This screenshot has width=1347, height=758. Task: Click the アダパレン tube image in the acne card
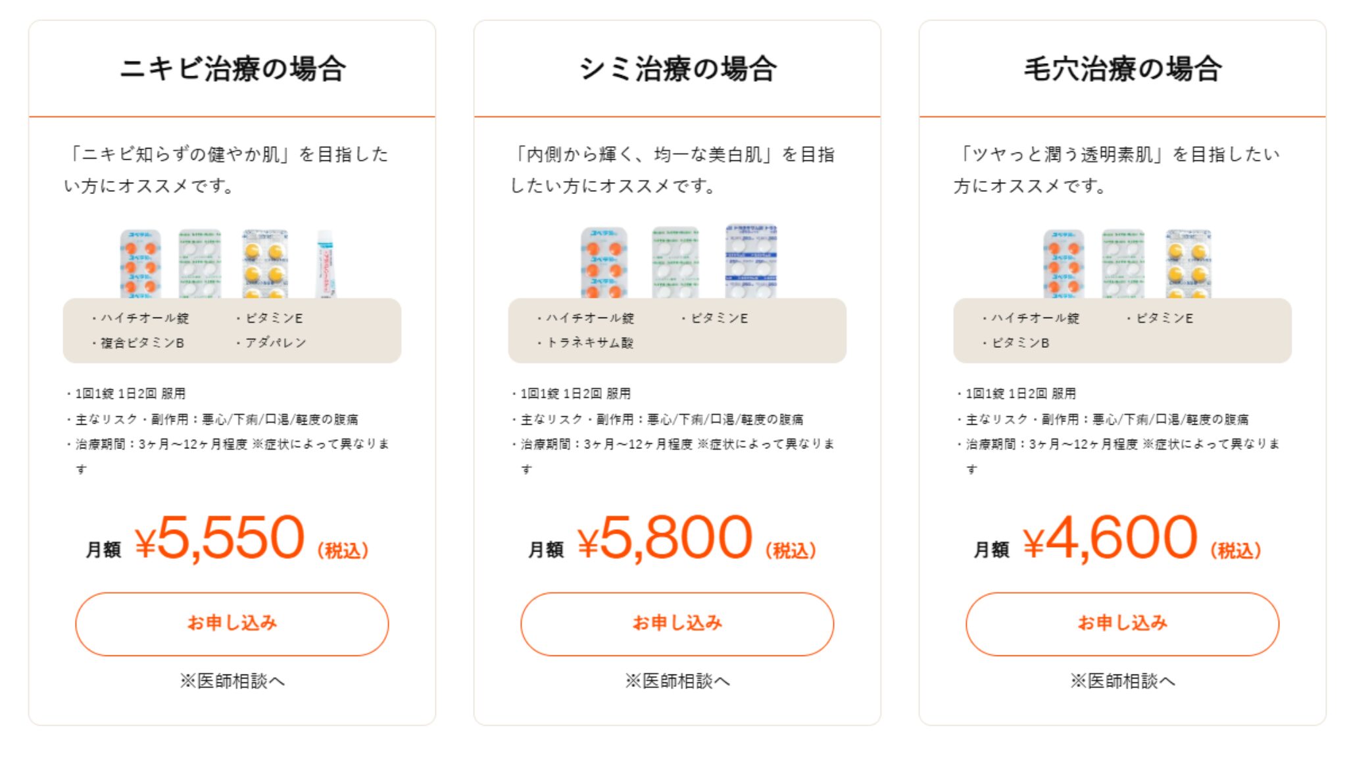pos(326,263)
